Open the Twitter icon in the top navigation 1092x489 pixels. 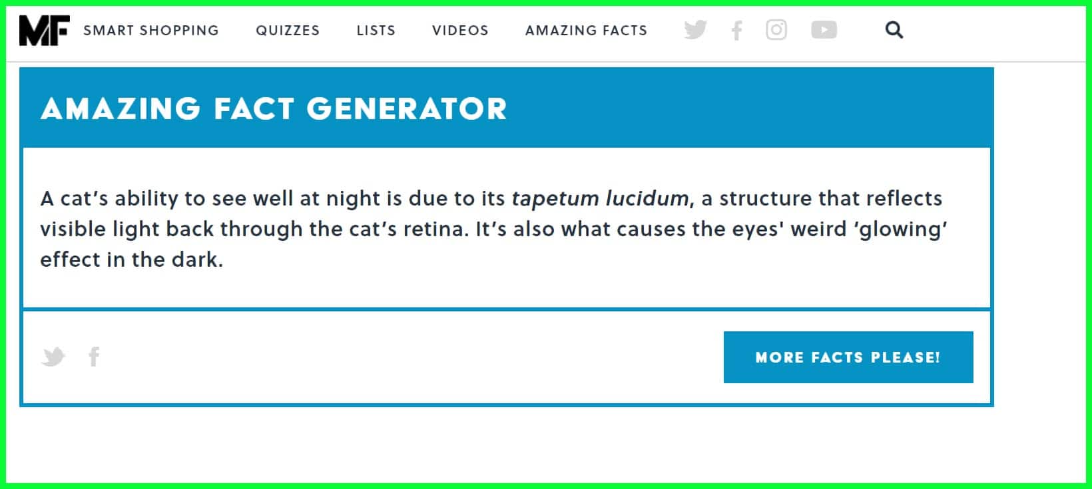tap(695, 30)
